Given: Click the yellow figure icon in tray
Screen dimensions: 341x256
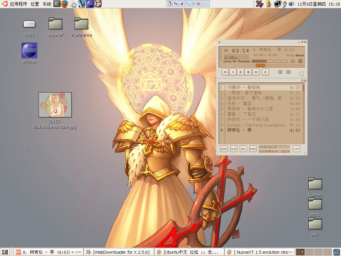Looking at the screenshot, I should tap(269, 4).
